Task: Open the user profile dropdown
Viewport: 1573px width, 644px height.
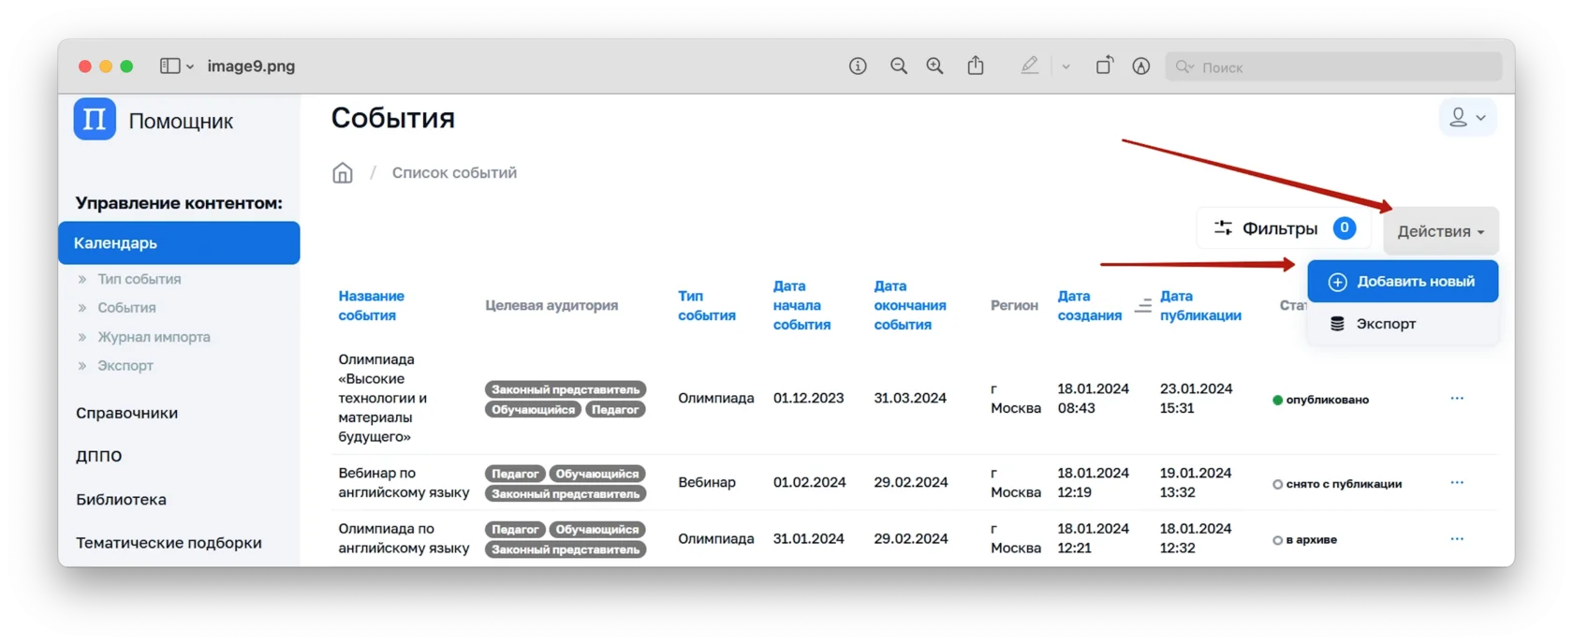Action: coord(1466,118)
